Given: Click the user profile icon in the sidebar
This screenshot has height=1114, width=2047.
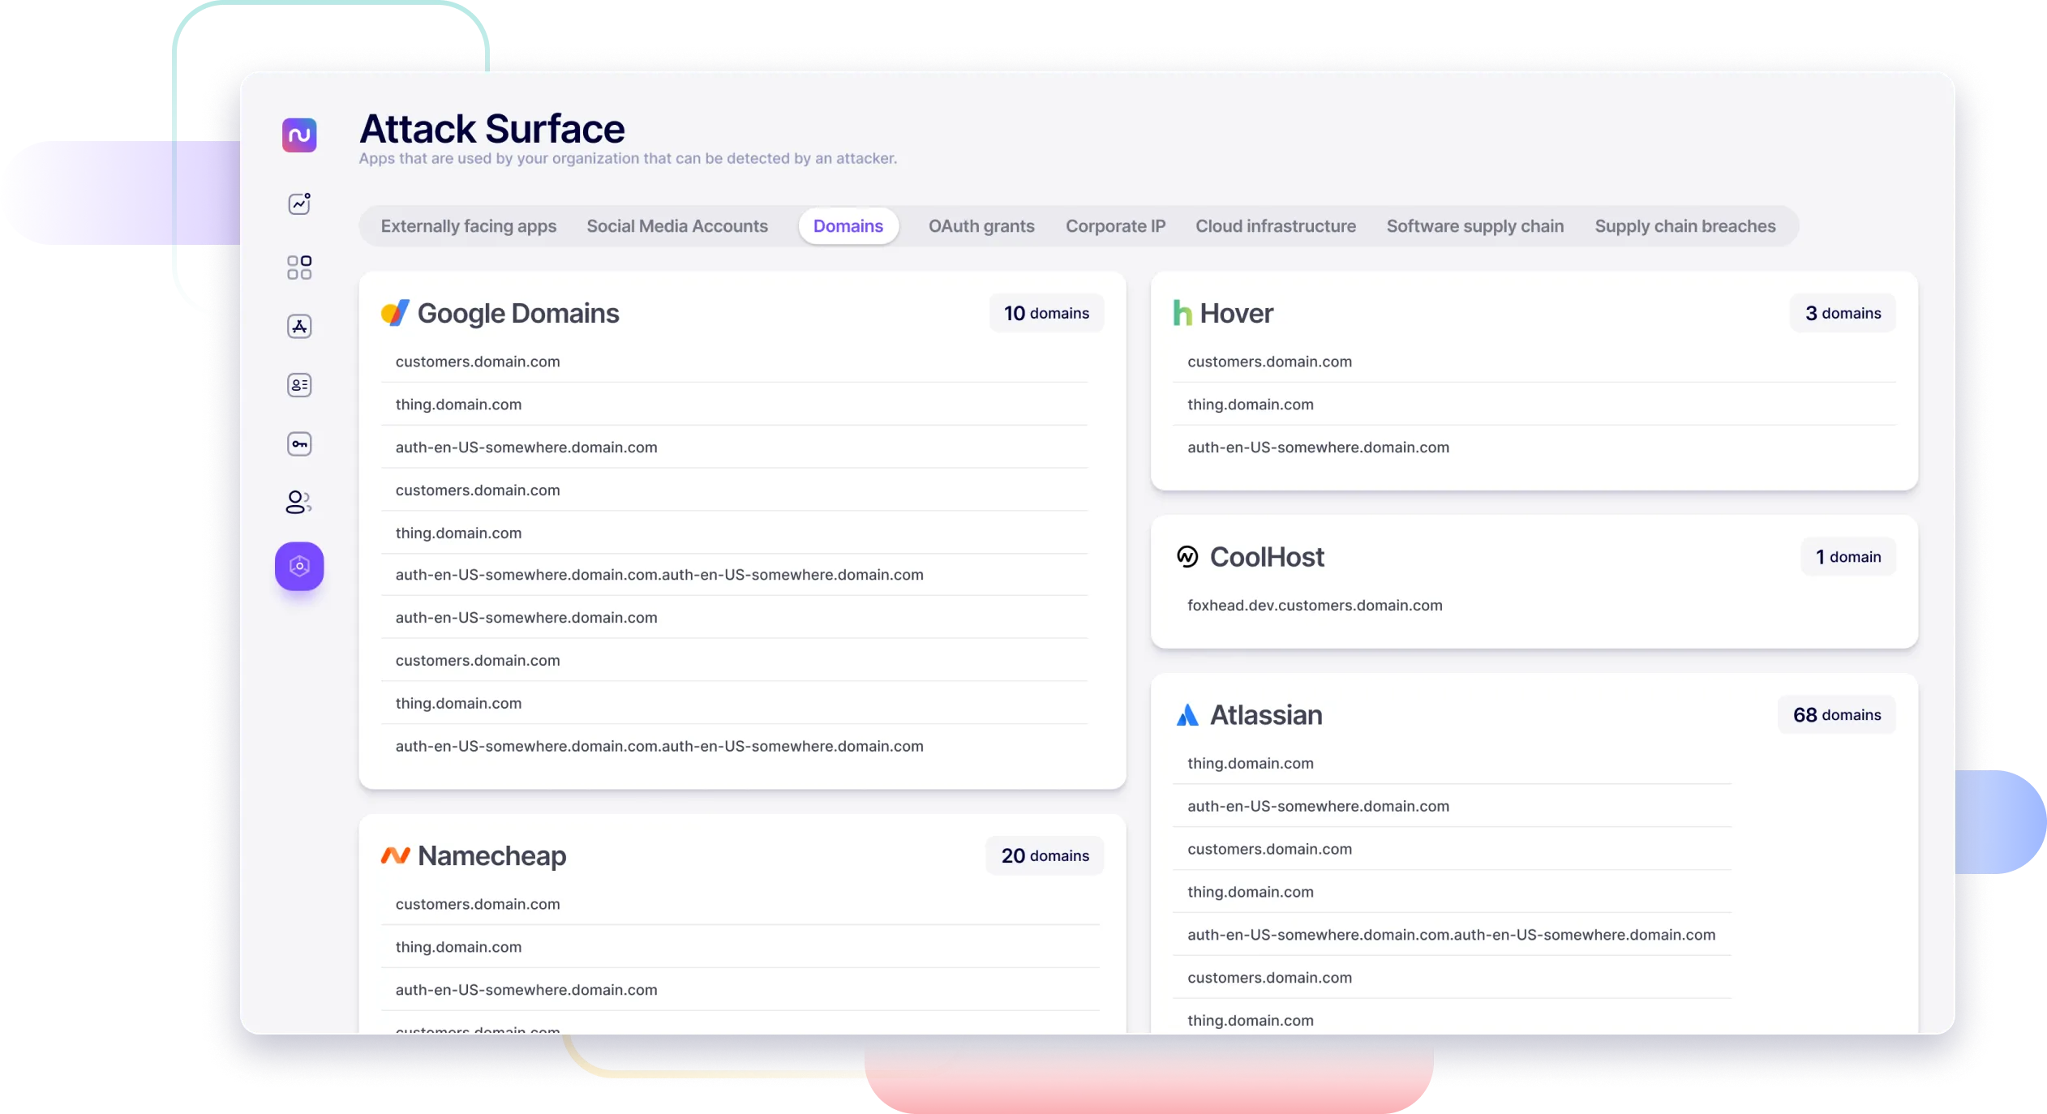Looking at the screenshot, I should coord(299,503).
